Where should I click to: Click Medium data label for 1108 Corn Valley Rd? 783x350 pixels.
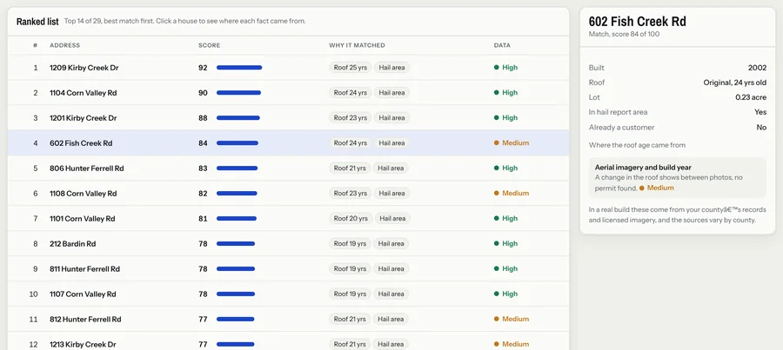coord(512,194)
